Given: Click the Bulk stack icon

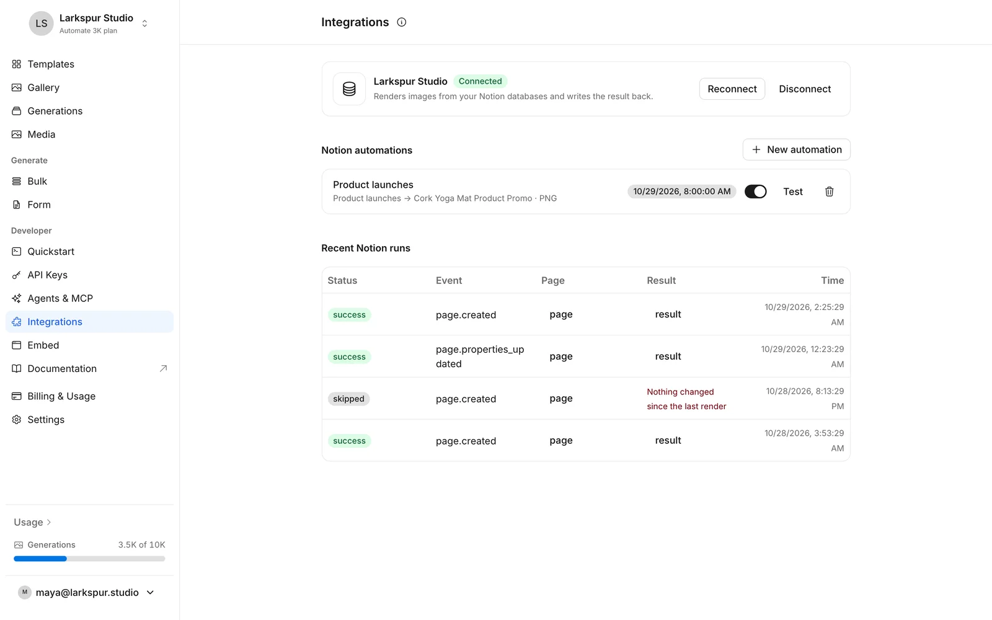Looking at the screenshot, I should coord(17,181).
